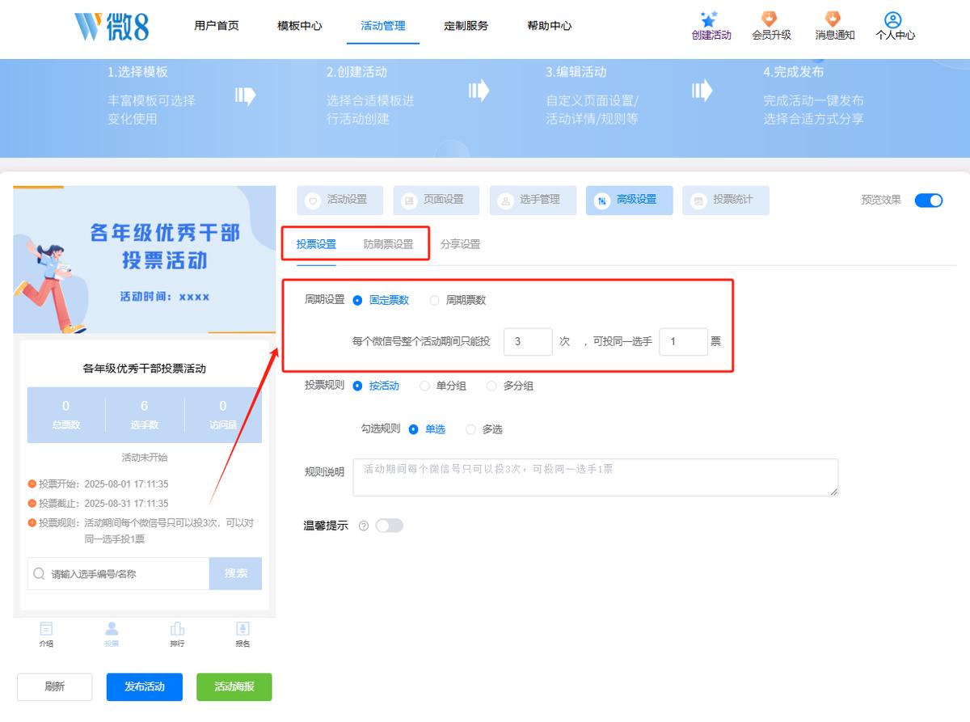Open 会员升级 icon
This screenshot has width=970, height=722.
pyautogui.click(x=770, y=19)
